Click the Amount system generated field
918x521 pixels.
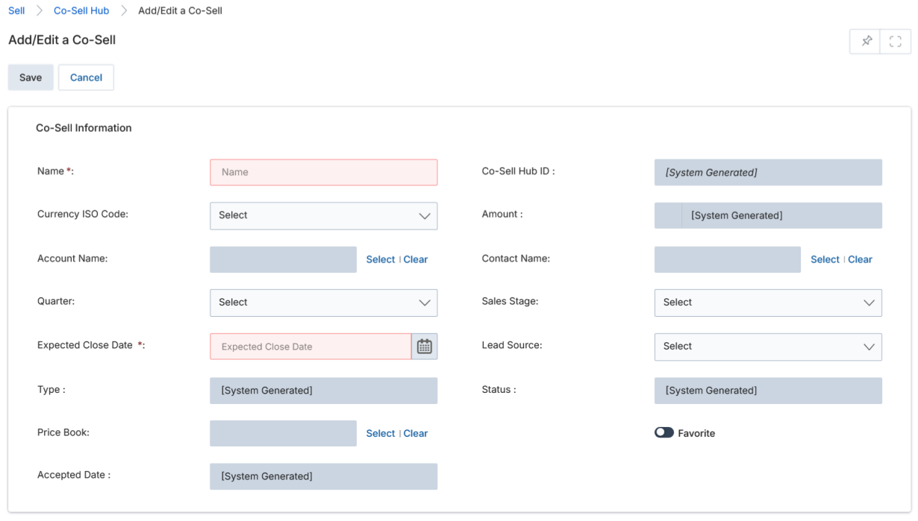(768, 215)
